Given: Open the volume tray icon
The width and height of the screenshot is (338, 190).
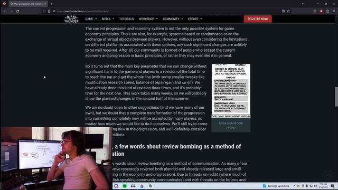Looking at the screenshot, I should pos(315,186).
